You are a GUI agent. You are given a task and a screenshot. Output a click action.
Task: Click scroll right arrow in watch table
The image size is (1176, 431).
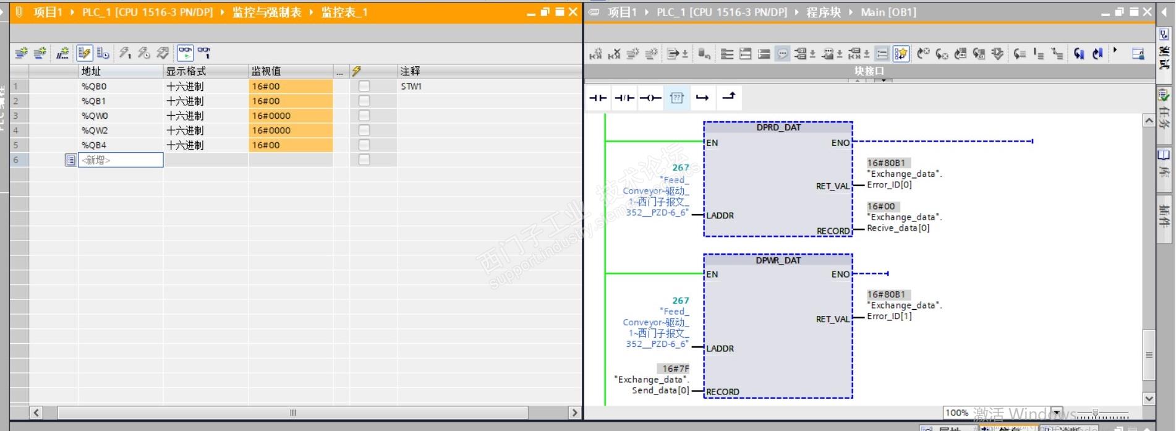coord(574,413)
